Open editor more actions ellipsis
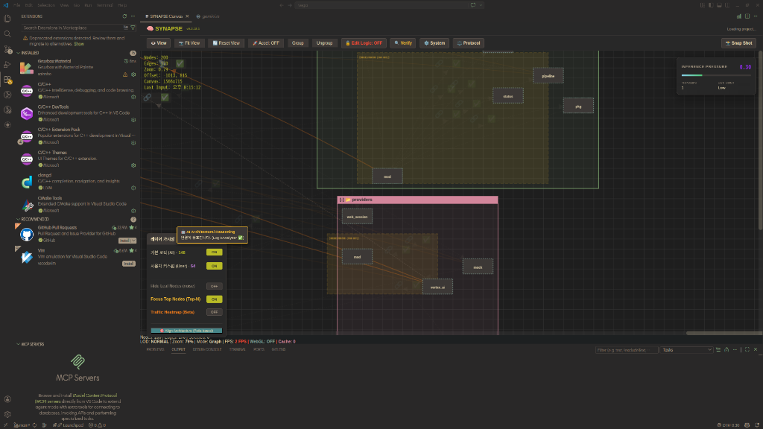 756,16
